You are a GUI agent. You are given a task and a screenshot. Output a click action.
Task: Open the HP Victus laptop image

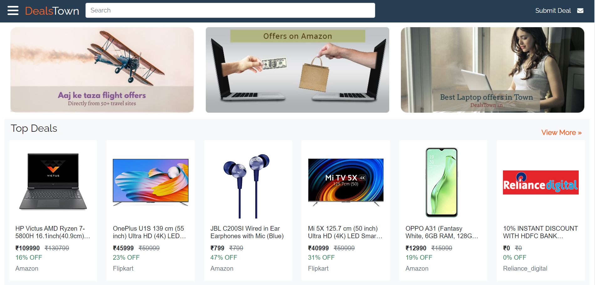click(53, 182)
